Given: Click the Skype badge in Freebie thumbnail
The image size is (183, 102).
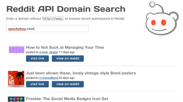Looking at the screenshot, I should tap(11, 99).
